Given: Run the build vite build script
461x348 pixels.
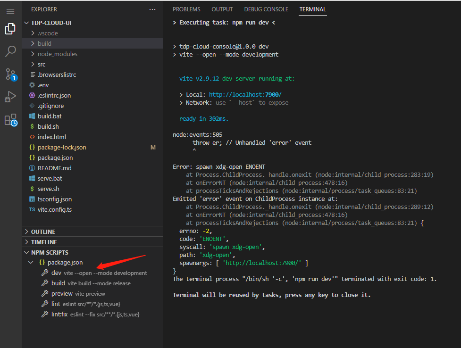Looking at the screenshot, I should (92, 283).
